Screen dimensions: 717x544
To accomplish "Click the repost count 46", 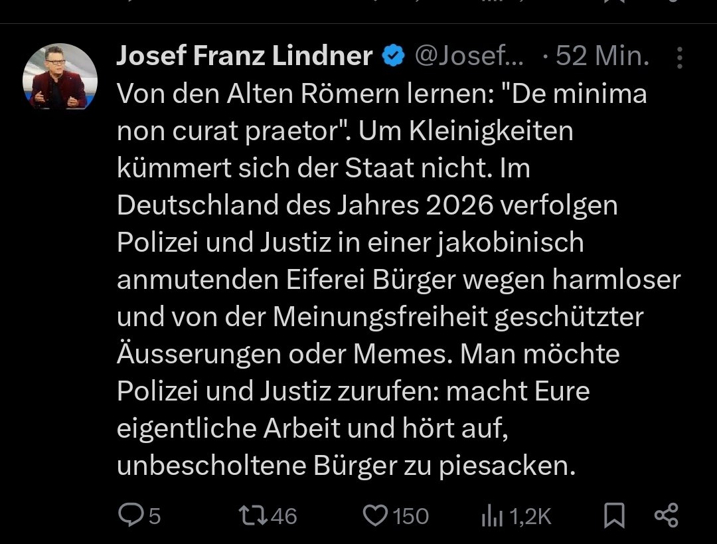I will click(x=283, y=516).
